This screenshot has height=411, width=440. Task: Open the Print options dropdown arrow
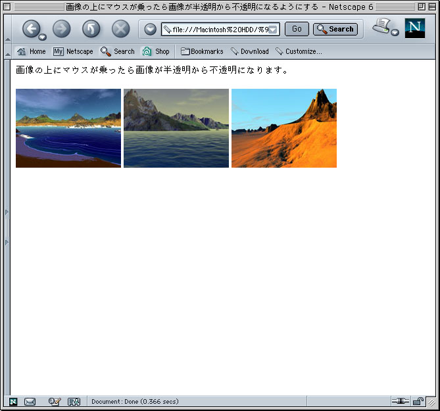coord(395,32)
